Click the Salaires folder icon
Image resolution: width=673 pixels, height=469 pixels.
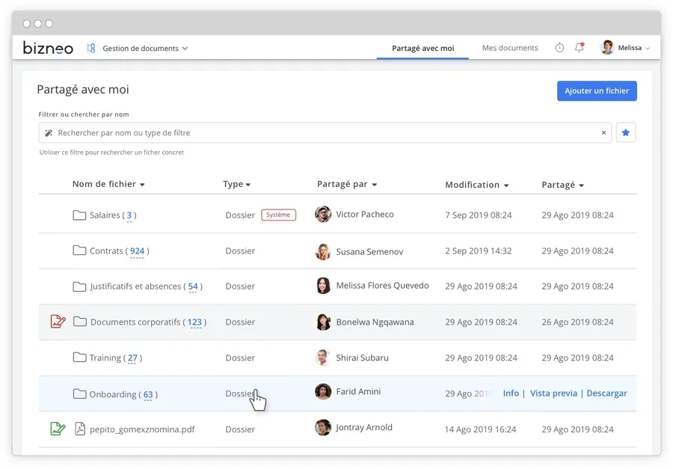pos(79,215)
